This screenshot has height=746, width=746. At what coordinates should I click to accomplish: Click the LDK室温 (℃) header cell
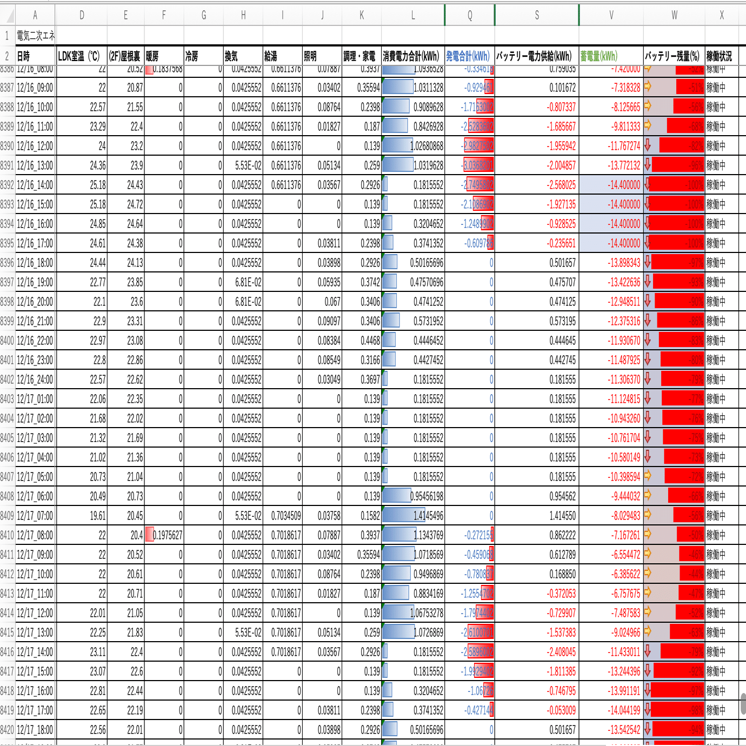click(82, 56)
